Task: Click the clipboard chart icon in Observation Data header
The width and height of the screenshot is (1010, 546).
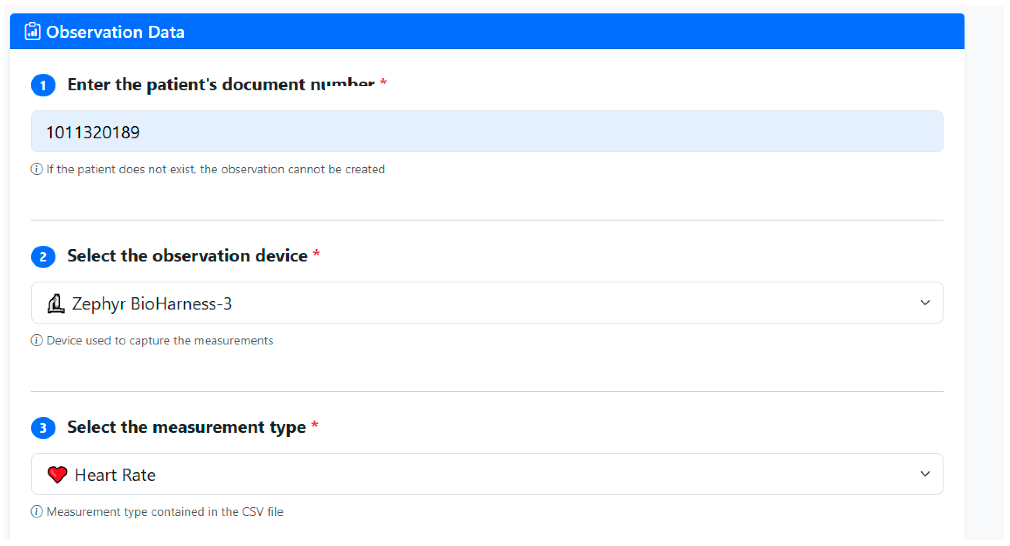Action: [x=33, y=31]
